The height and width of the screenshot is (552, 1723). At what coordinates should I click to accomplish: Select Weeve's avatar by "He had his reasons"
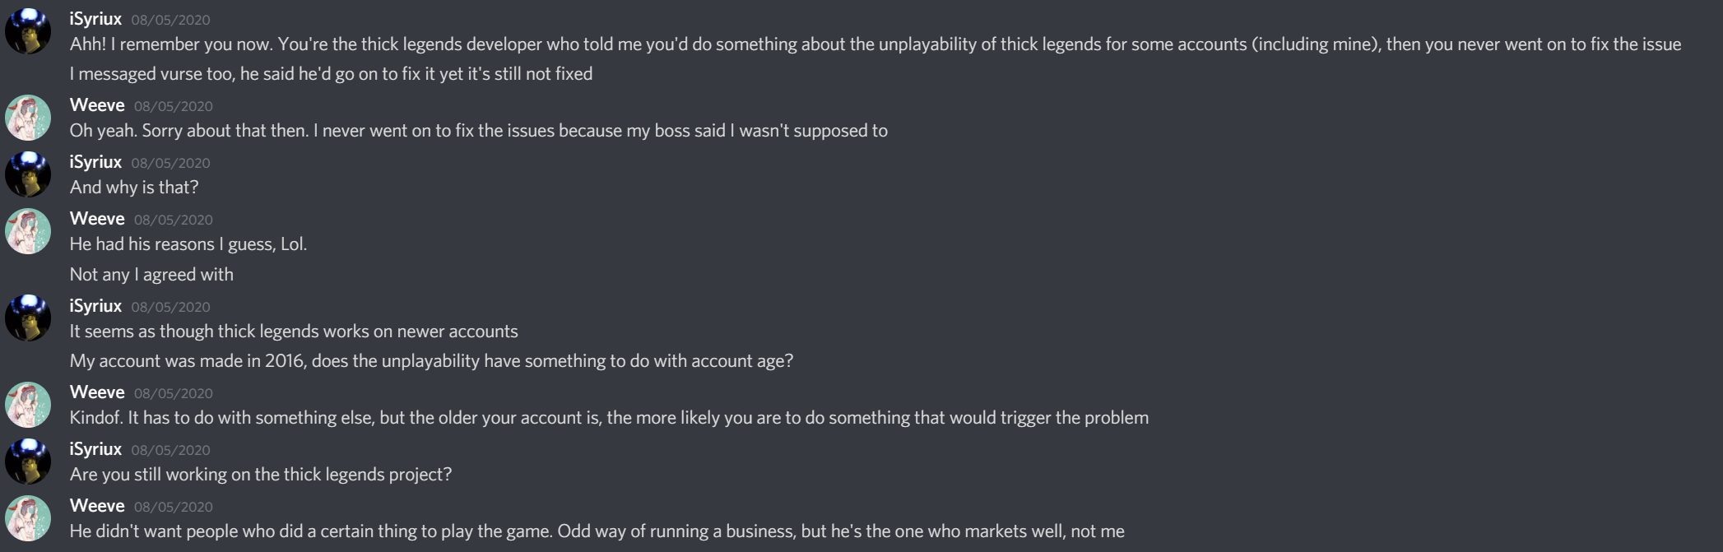[x=28, y=231]
